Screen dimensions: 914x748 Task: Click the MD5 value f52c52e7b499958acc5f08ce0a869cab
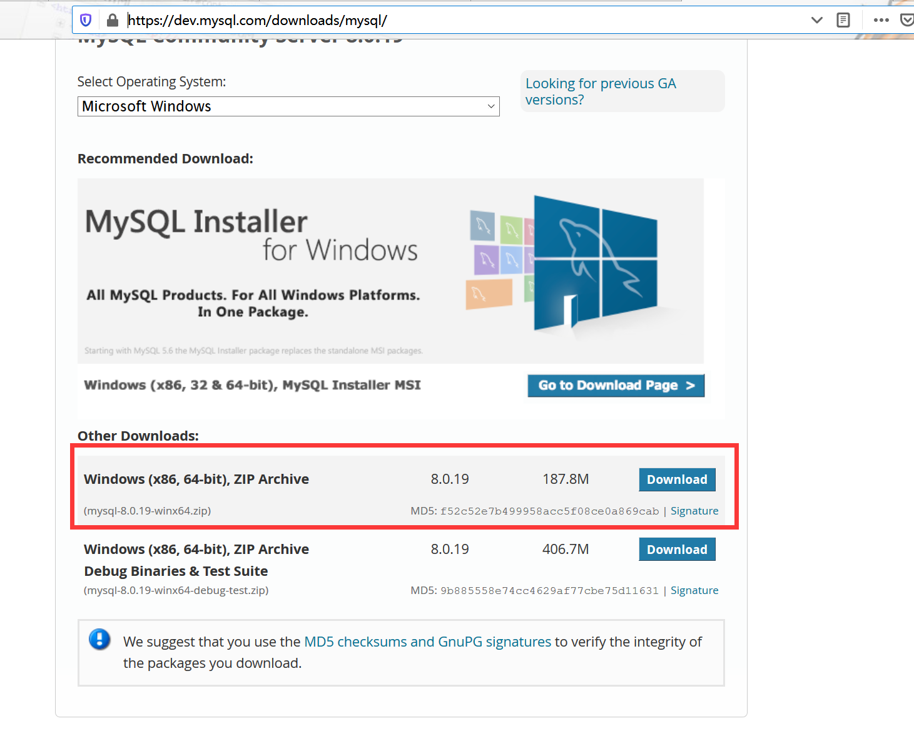point(550,511)
